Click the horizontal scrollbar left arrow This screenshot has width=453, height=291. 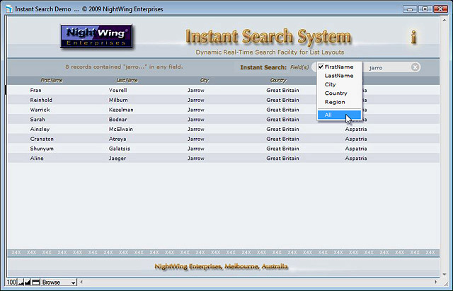tap(81, 282)
